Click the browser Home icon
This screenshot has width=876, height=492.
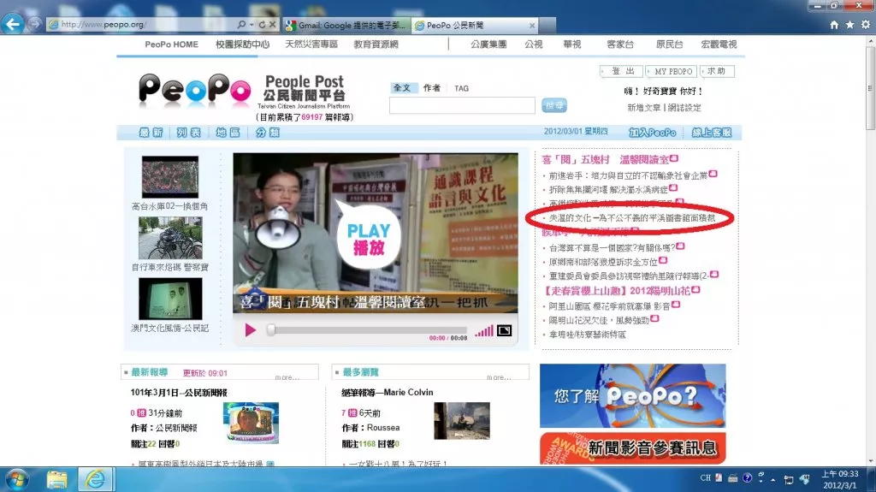[834, 25]
